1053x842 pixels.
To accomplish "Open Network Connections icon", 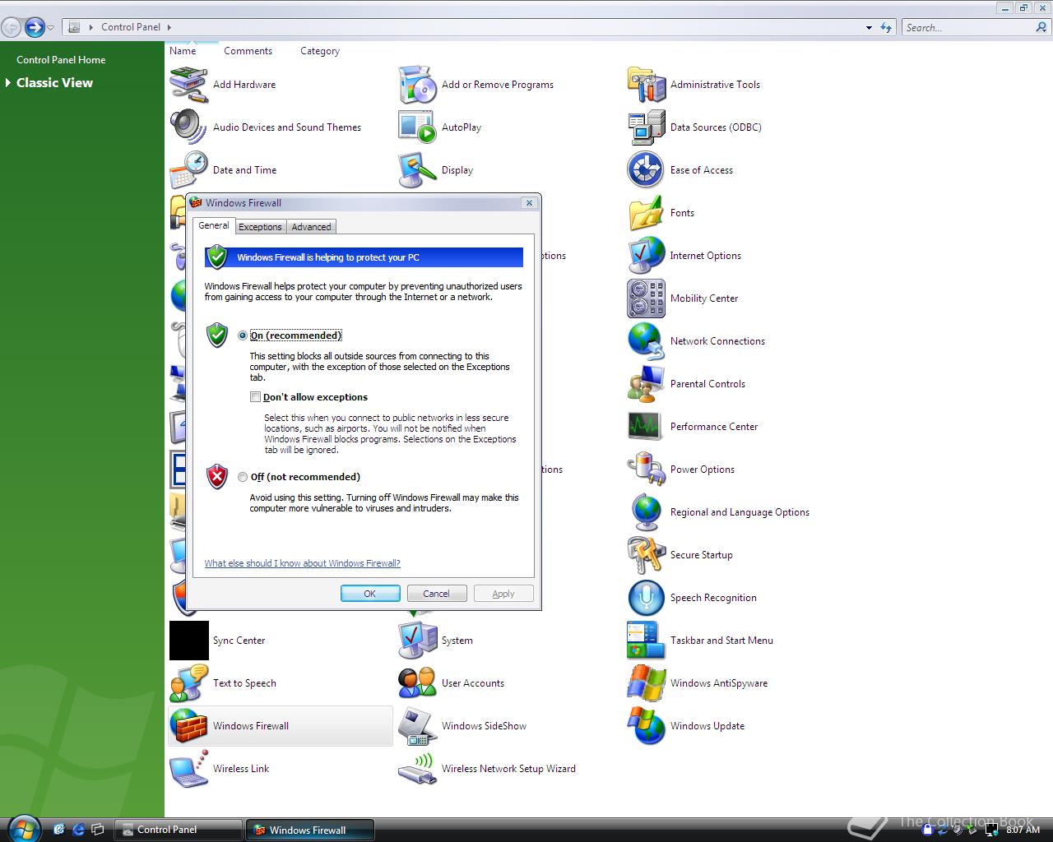I will tap(646, 340).
